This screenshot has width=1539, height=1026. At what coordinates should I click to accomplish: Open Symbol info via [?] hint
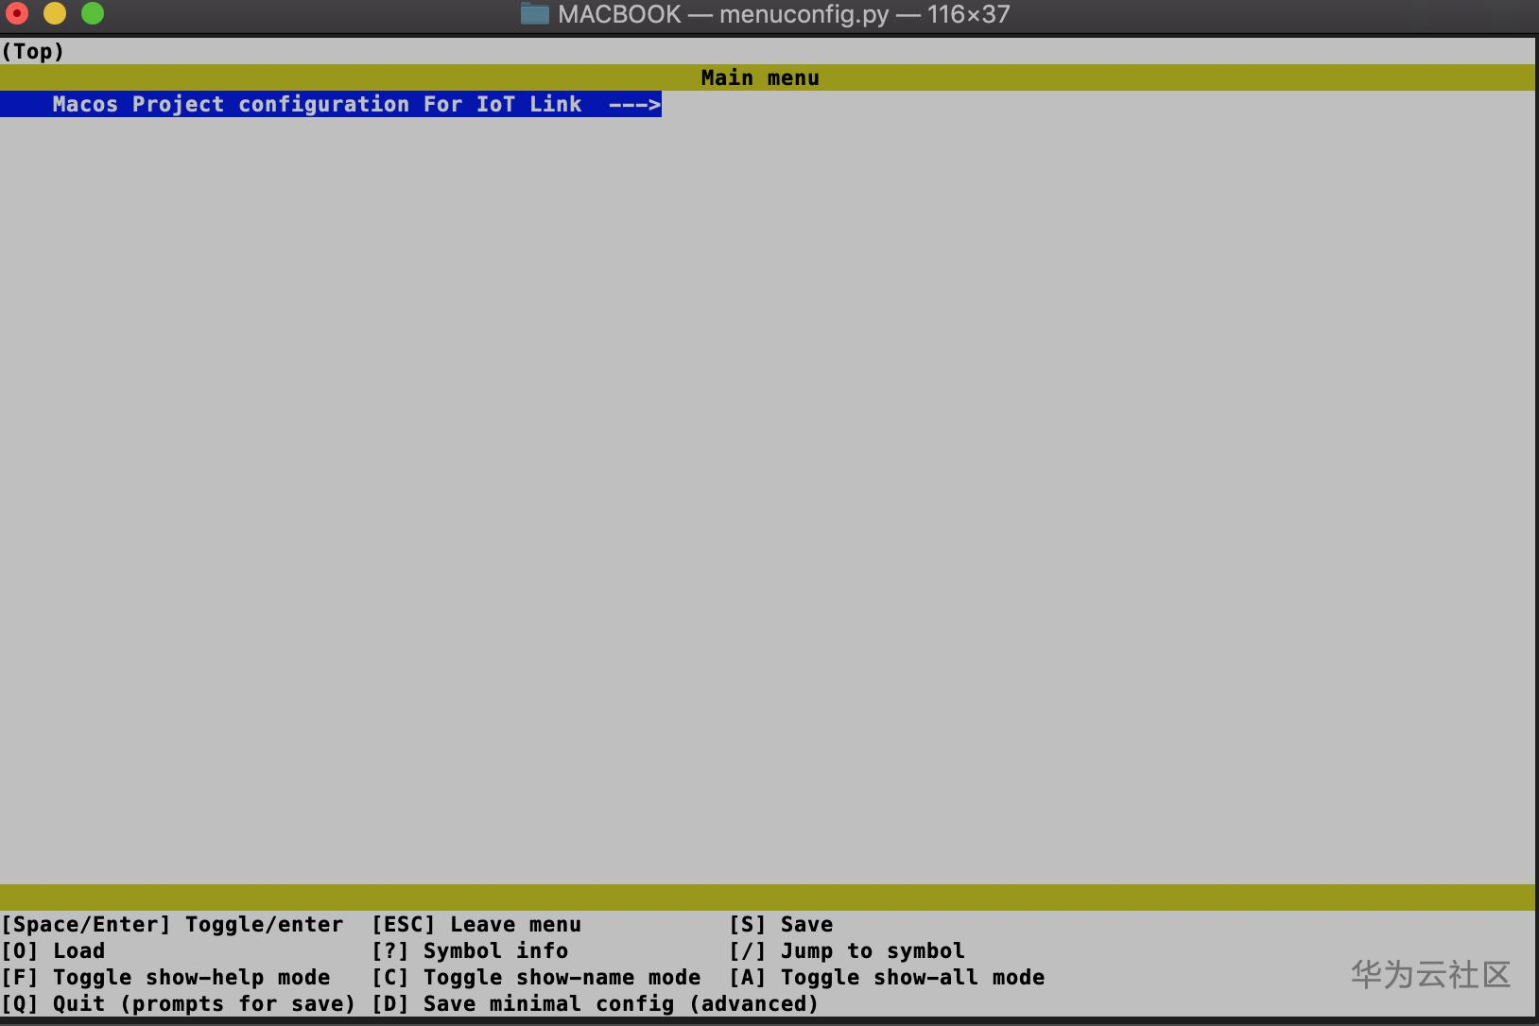[x=471, y=950]
